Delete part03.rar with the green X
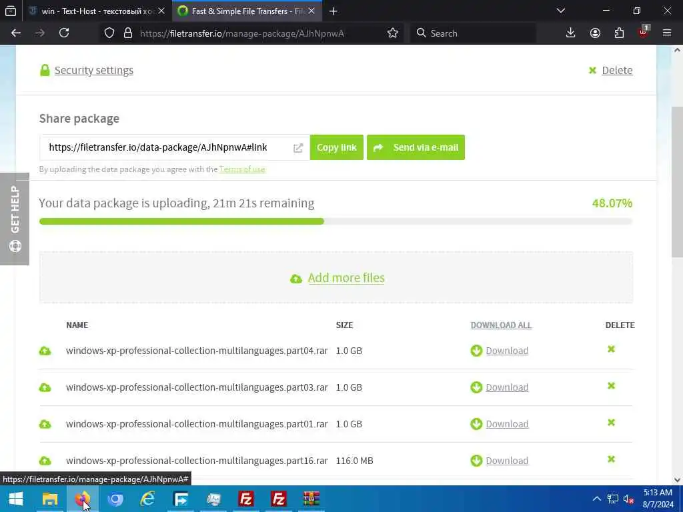This screenshot has width=683, height=512. 611,386
